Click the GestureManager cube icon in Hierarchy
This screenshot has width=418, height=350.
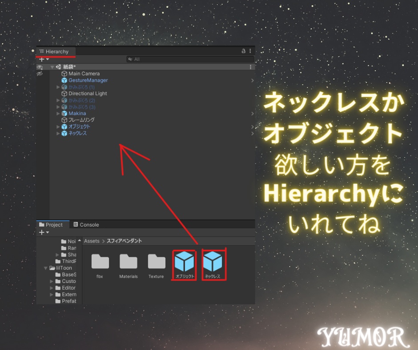point(64,80)
